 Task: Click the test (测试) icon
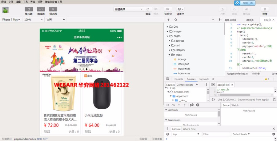pyautogui.click(x=234, y=9)
